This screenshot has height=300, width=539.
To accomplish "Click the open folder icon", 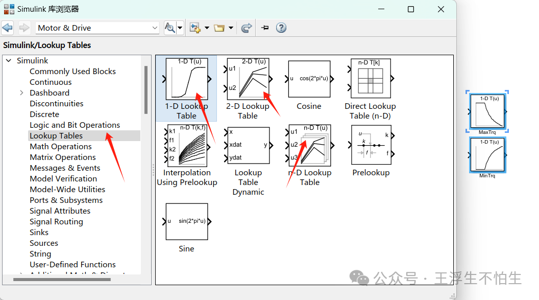I will pos(219,28).
